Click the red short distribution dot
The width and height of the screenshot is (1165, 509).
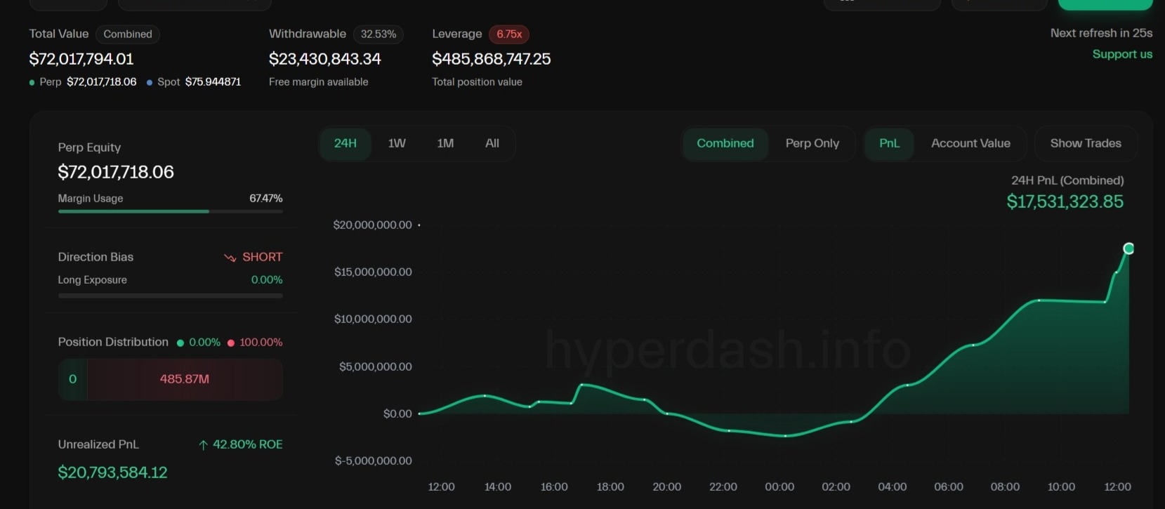pos(231,343)
